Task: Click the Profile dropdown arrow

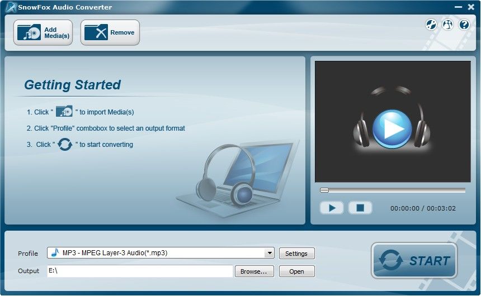Action: pos(270,253)
